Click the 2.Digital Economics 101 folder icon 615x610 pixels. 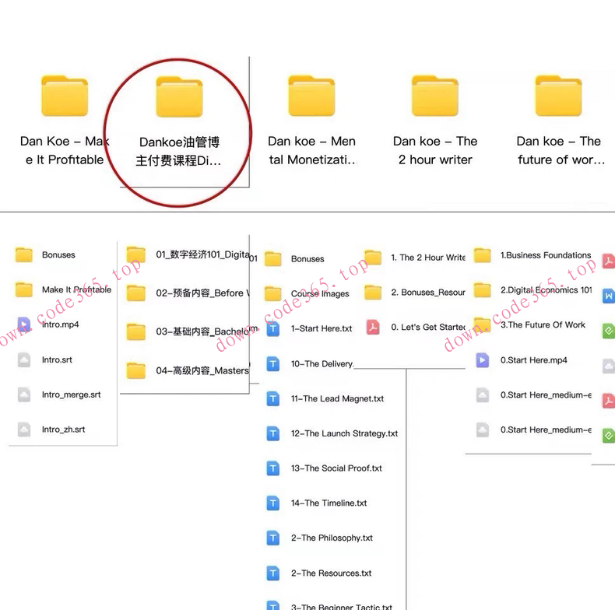pos(483,290)
